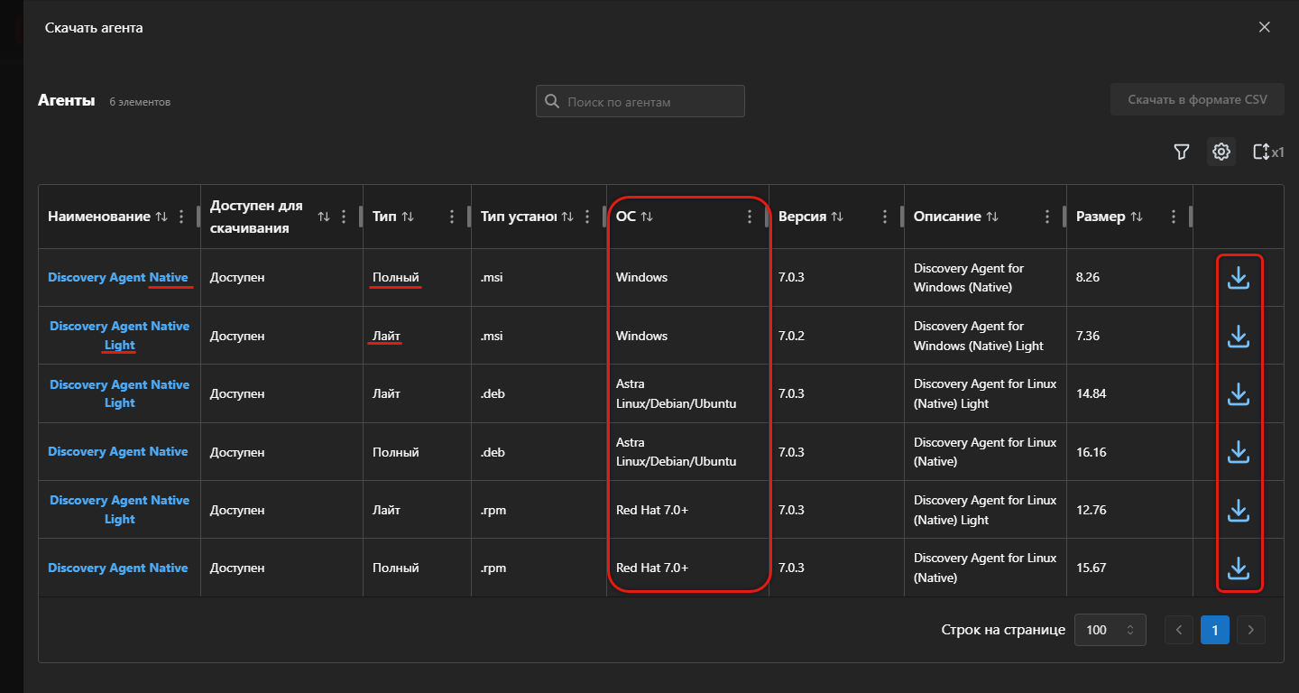This screenshot has height=693, width=1299.
Task: Download the Windows .msi Discovery Agent Native
Action: 1239,278
